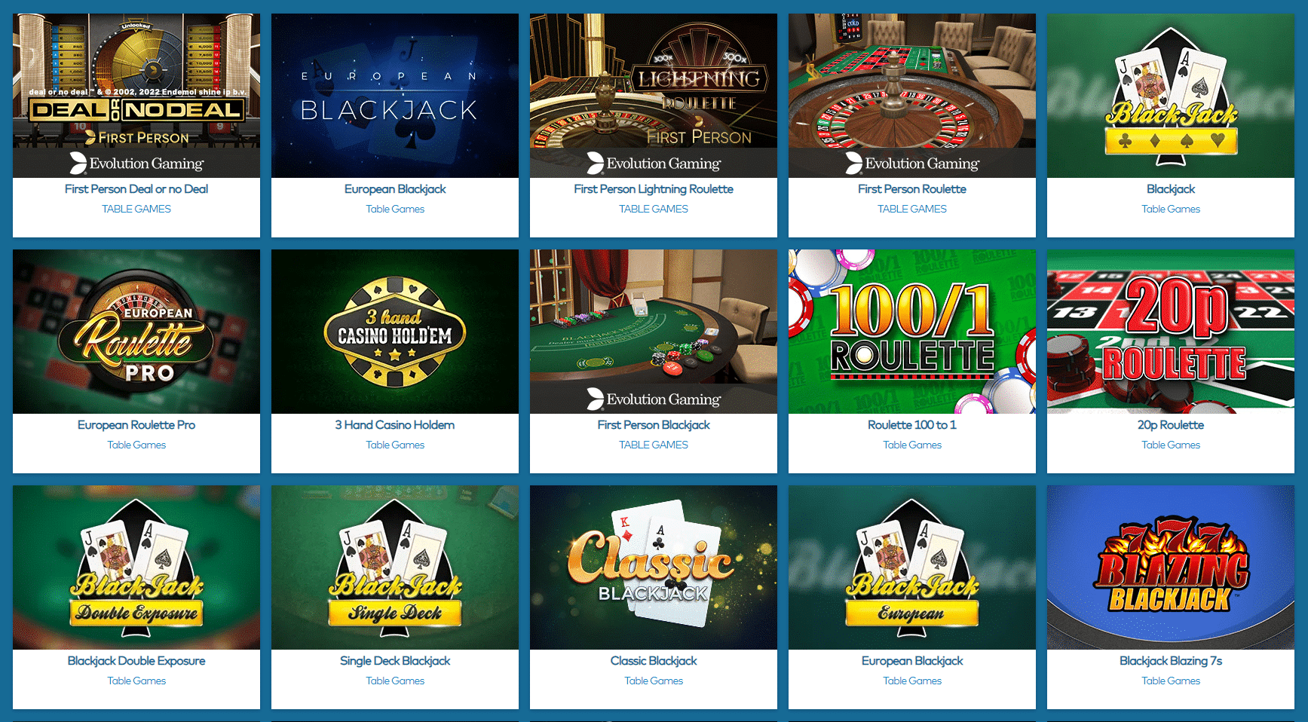The image size is (1308, 722).
Task: Open the 100/1 Roulette game image
Action: pos(912,332)
